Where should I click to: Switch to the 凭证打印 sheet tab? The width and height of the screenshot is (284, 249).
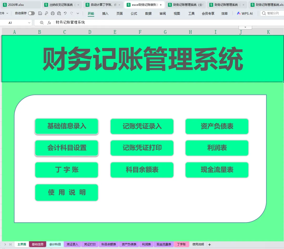(90, 244)
